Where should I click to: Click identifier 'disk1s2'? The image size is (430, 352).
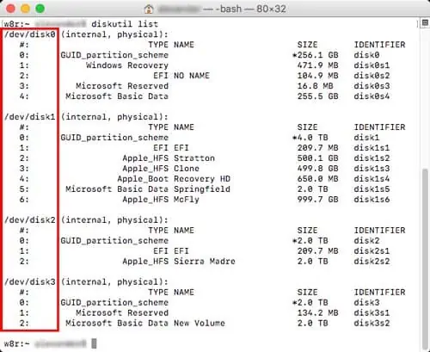click(x=372, y=158)
